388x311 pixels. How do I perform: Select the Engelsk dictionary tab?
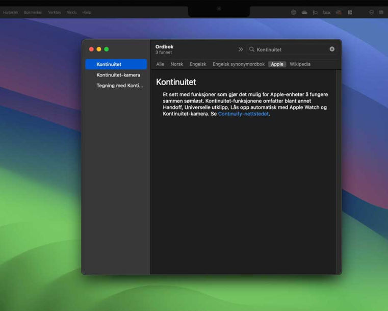pos(198,64)
